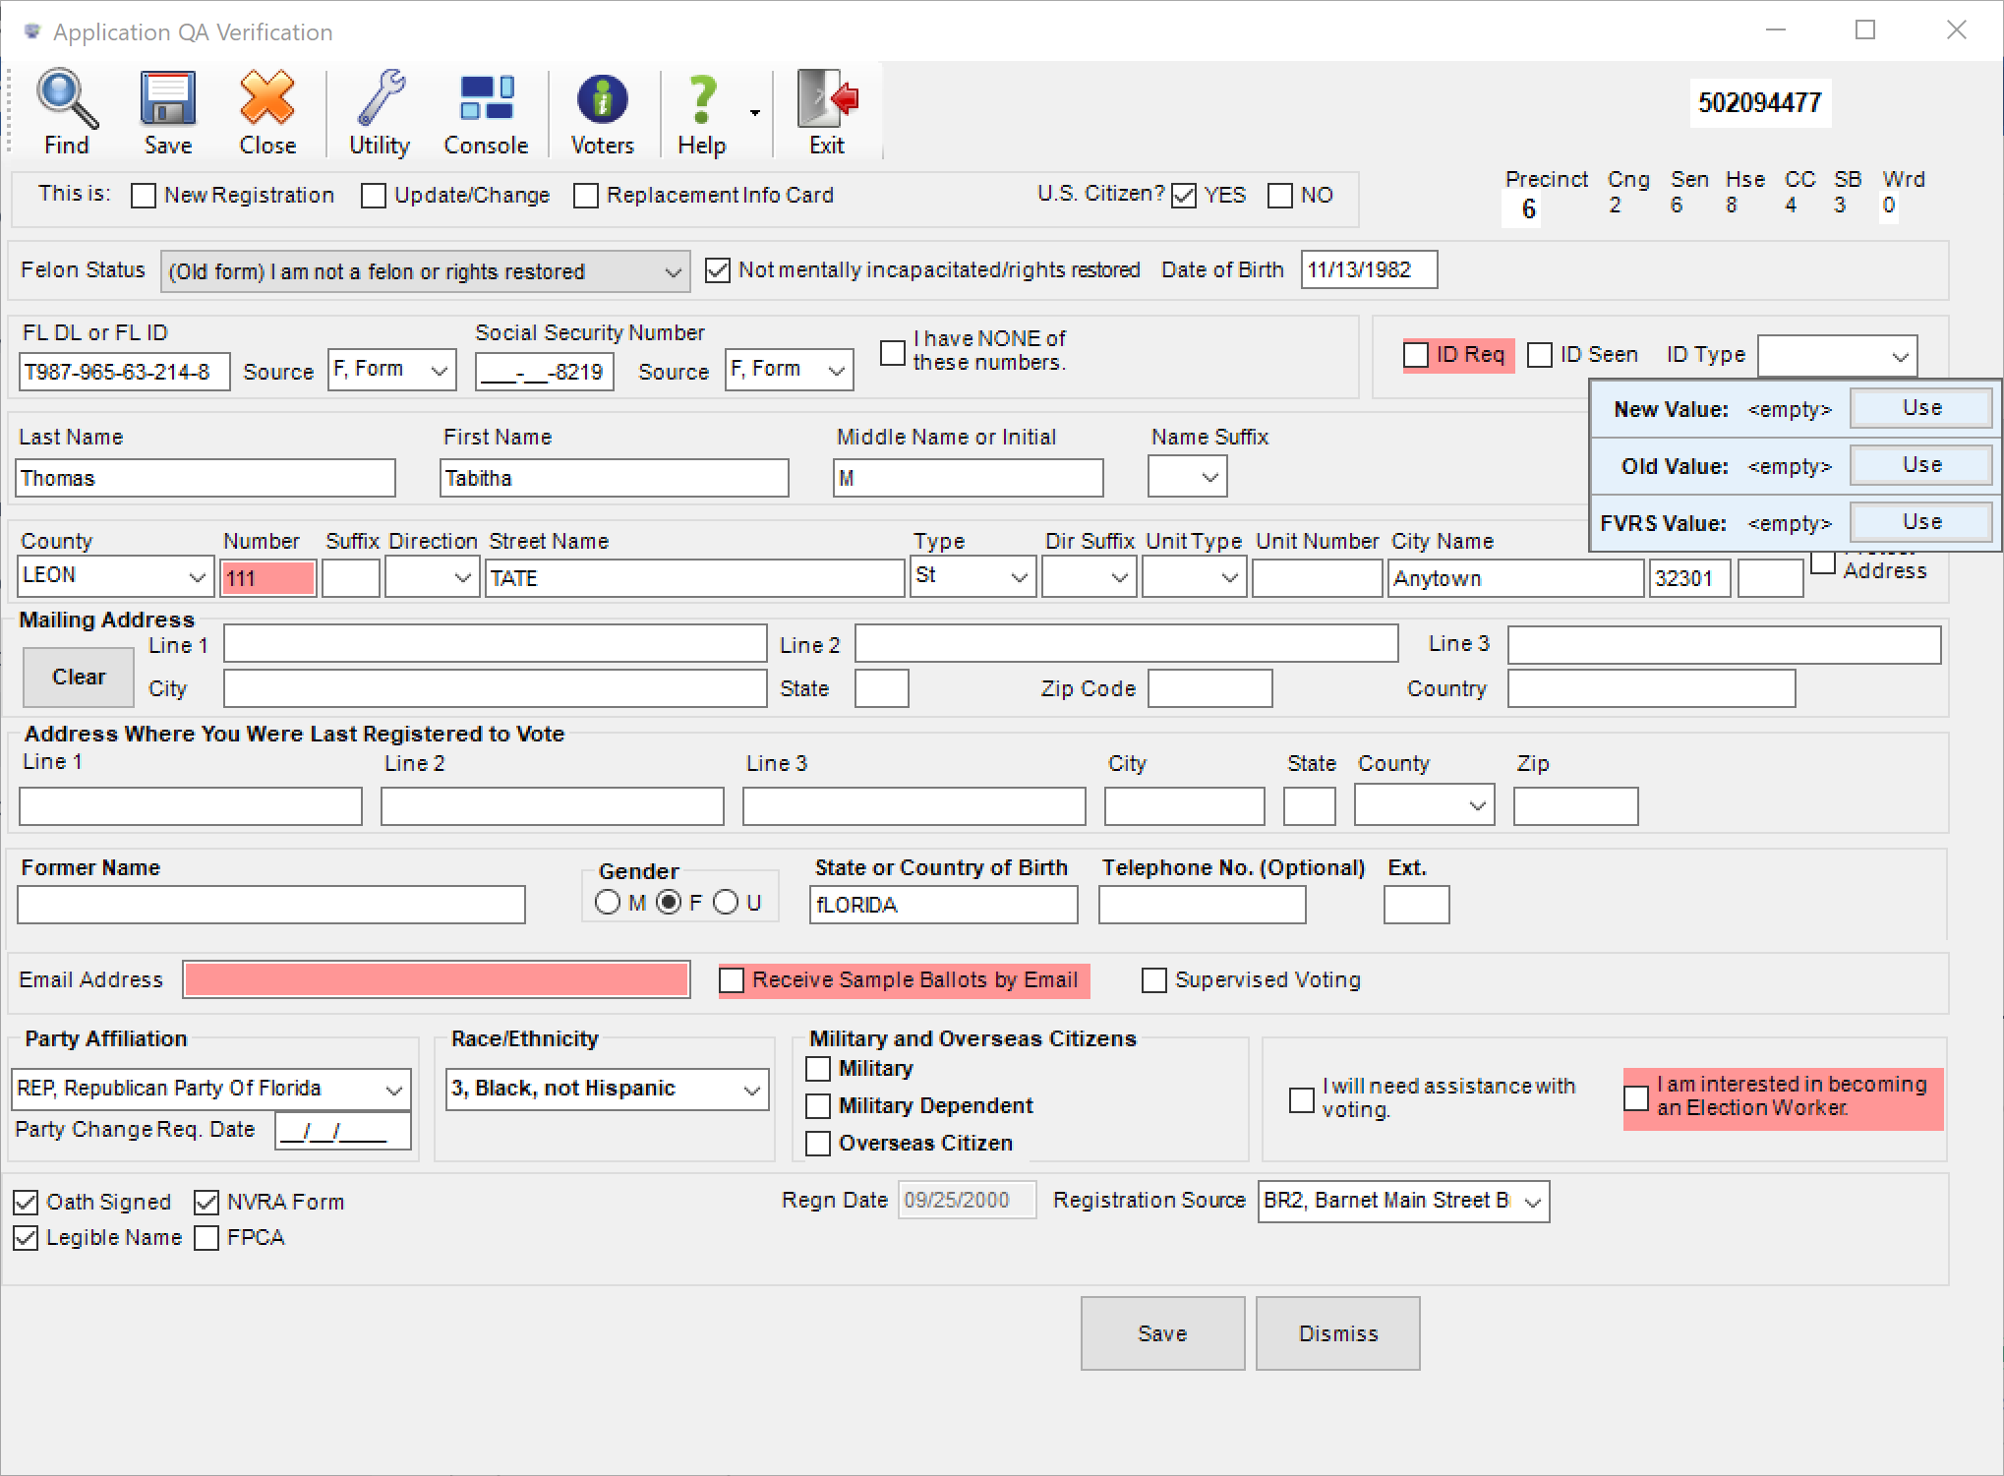The width and height of the screenshot is (2004, 1476).
Task: Open the Party Affiliation dropdown
Action: pyautogui.click(x=393, y=1089)
